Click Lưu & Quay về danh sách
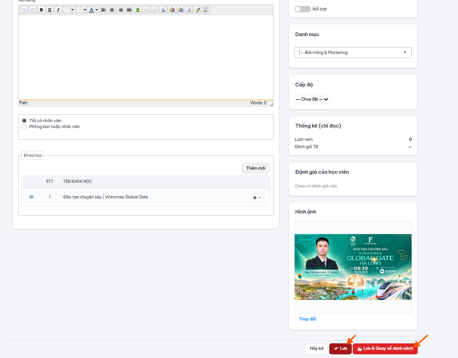The height and width of the screenshot is (358, 458). point(385,349)
